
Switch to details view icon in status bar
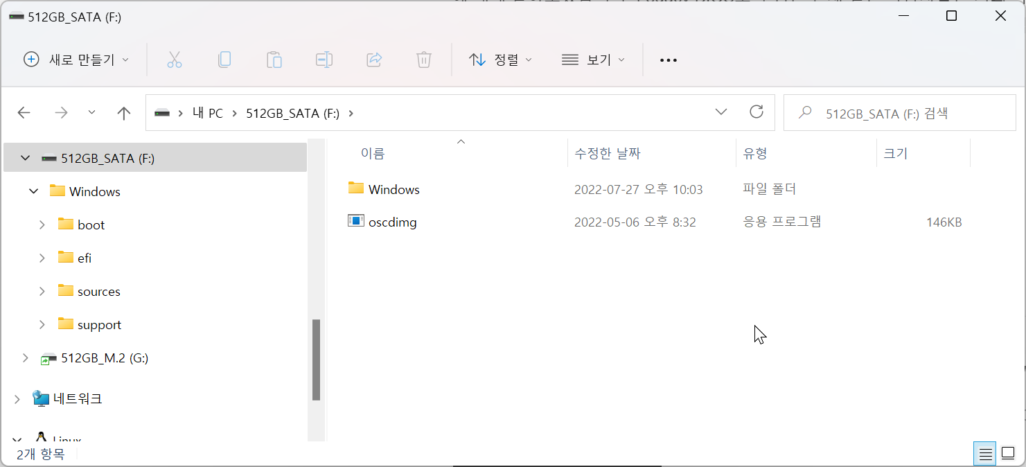pyautogui.click(x=984, y=455)
